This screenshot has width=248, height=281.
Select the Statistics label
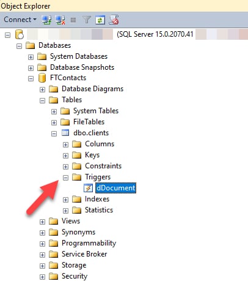tap(99, 210)
